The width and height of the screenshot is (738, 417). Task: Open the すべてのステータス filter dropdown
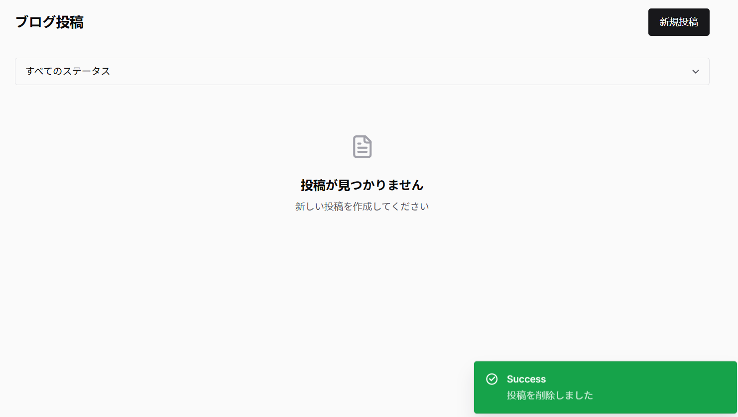click(362, 71)
